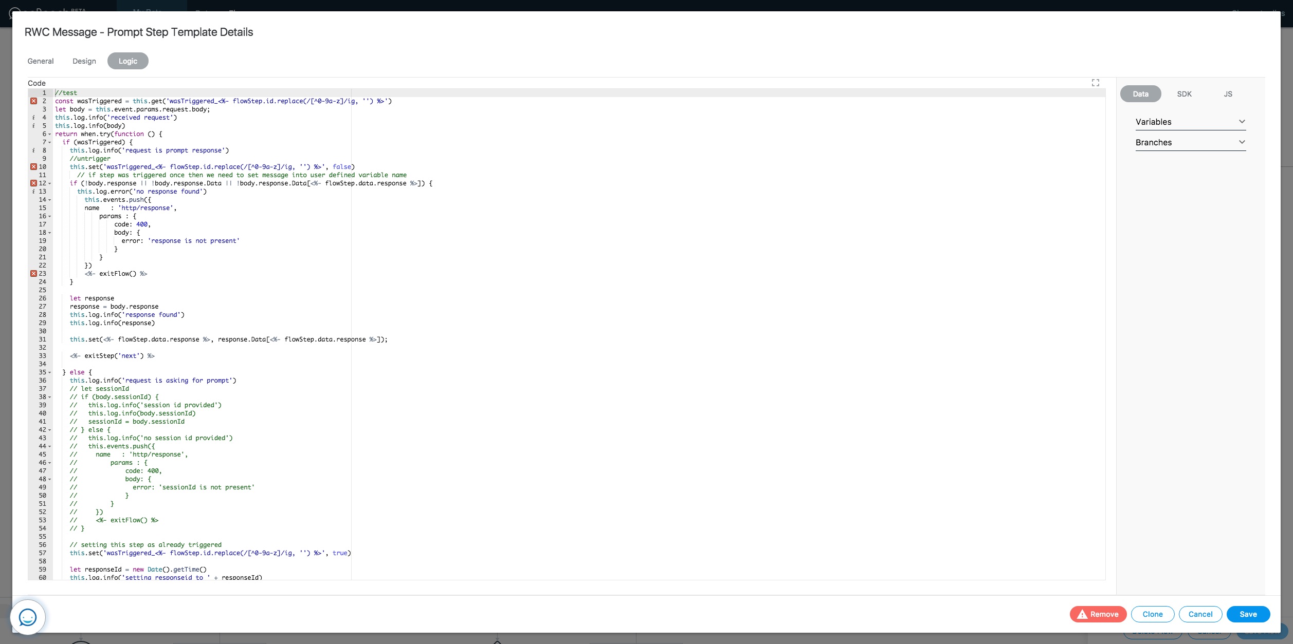This screenshot has height=644, width=1293.
Task: Switch to the Design tab
Action: (84, 61)
